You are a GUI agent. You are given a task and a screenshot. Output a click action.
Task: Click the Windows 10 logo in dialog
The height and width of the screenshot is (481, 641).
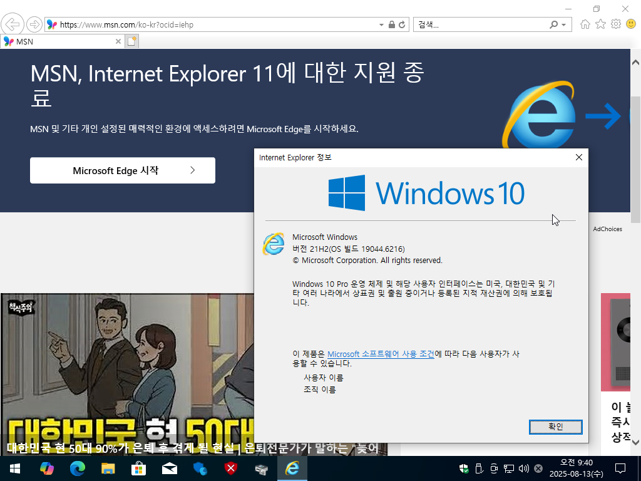point(426,193)
